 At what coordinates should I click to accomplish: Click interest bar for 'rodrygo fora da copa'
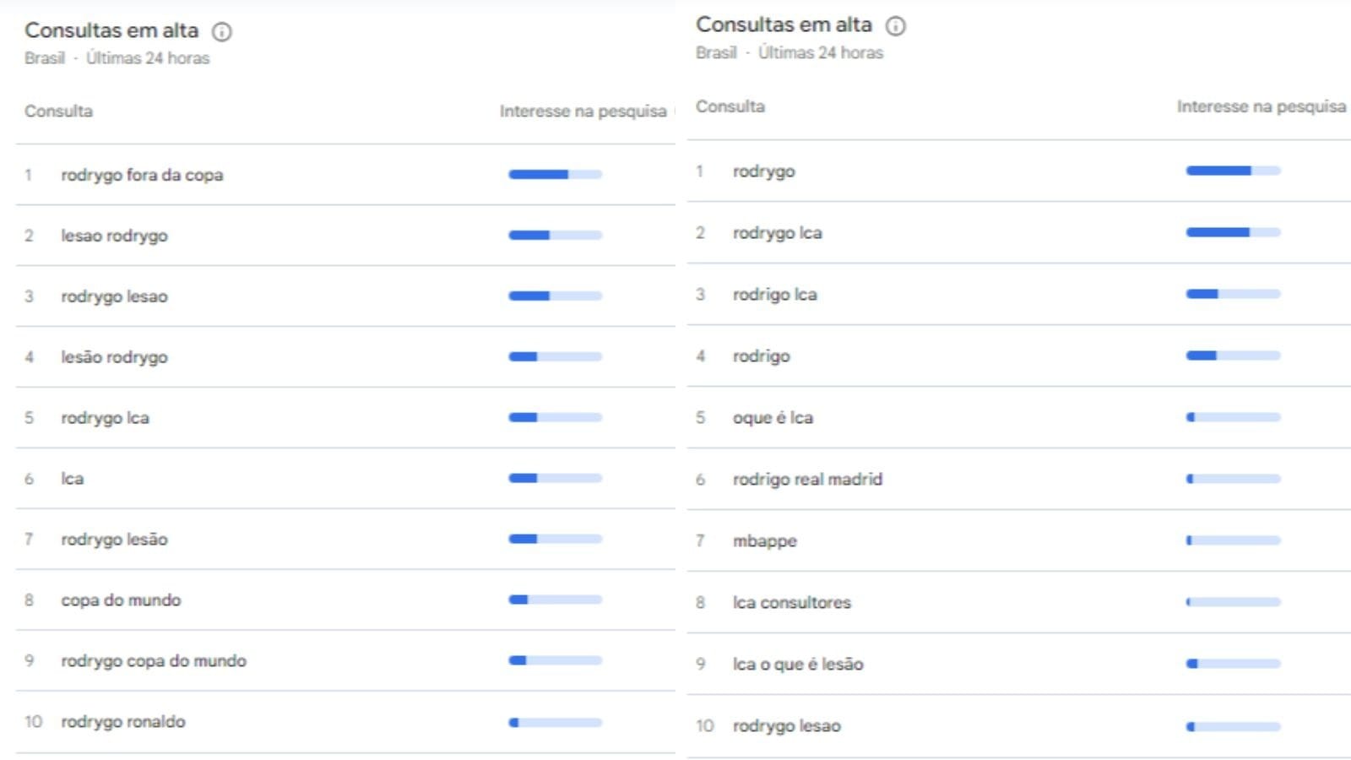pyautogui.click(x=555, y=175)
